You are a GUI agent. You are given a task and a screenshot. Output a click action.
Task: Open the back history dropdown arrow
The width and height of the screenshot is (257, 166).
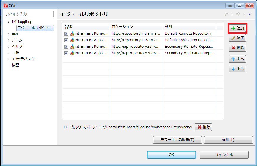pyautogui.click(x=232, y=14)
